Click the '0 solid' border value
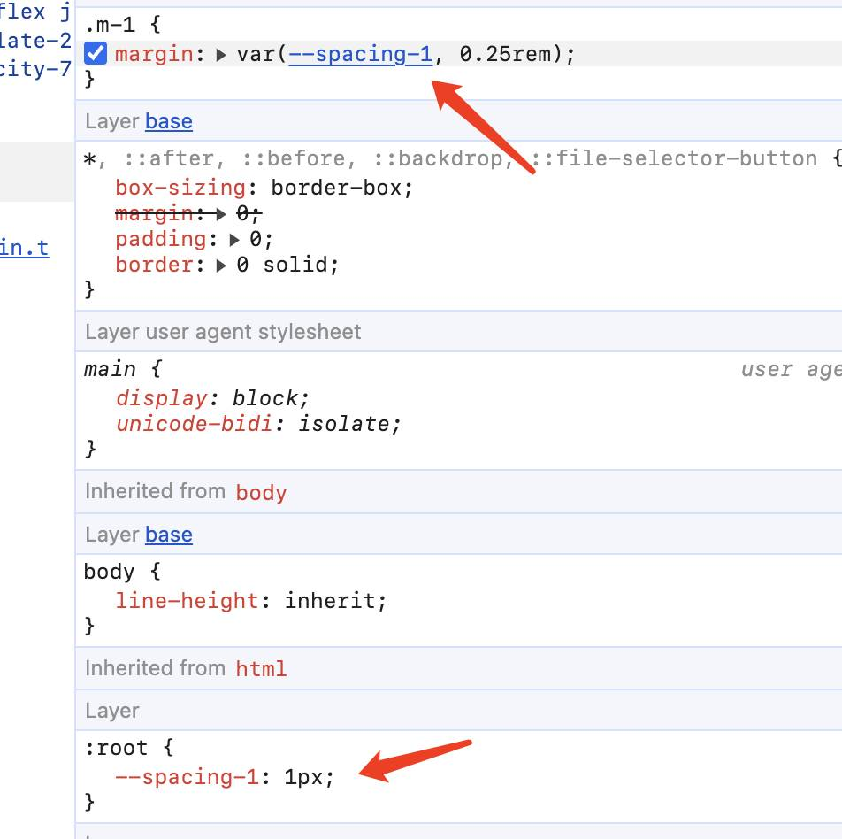The width and height of the screenshot is (842, 839). pos(283,265)
